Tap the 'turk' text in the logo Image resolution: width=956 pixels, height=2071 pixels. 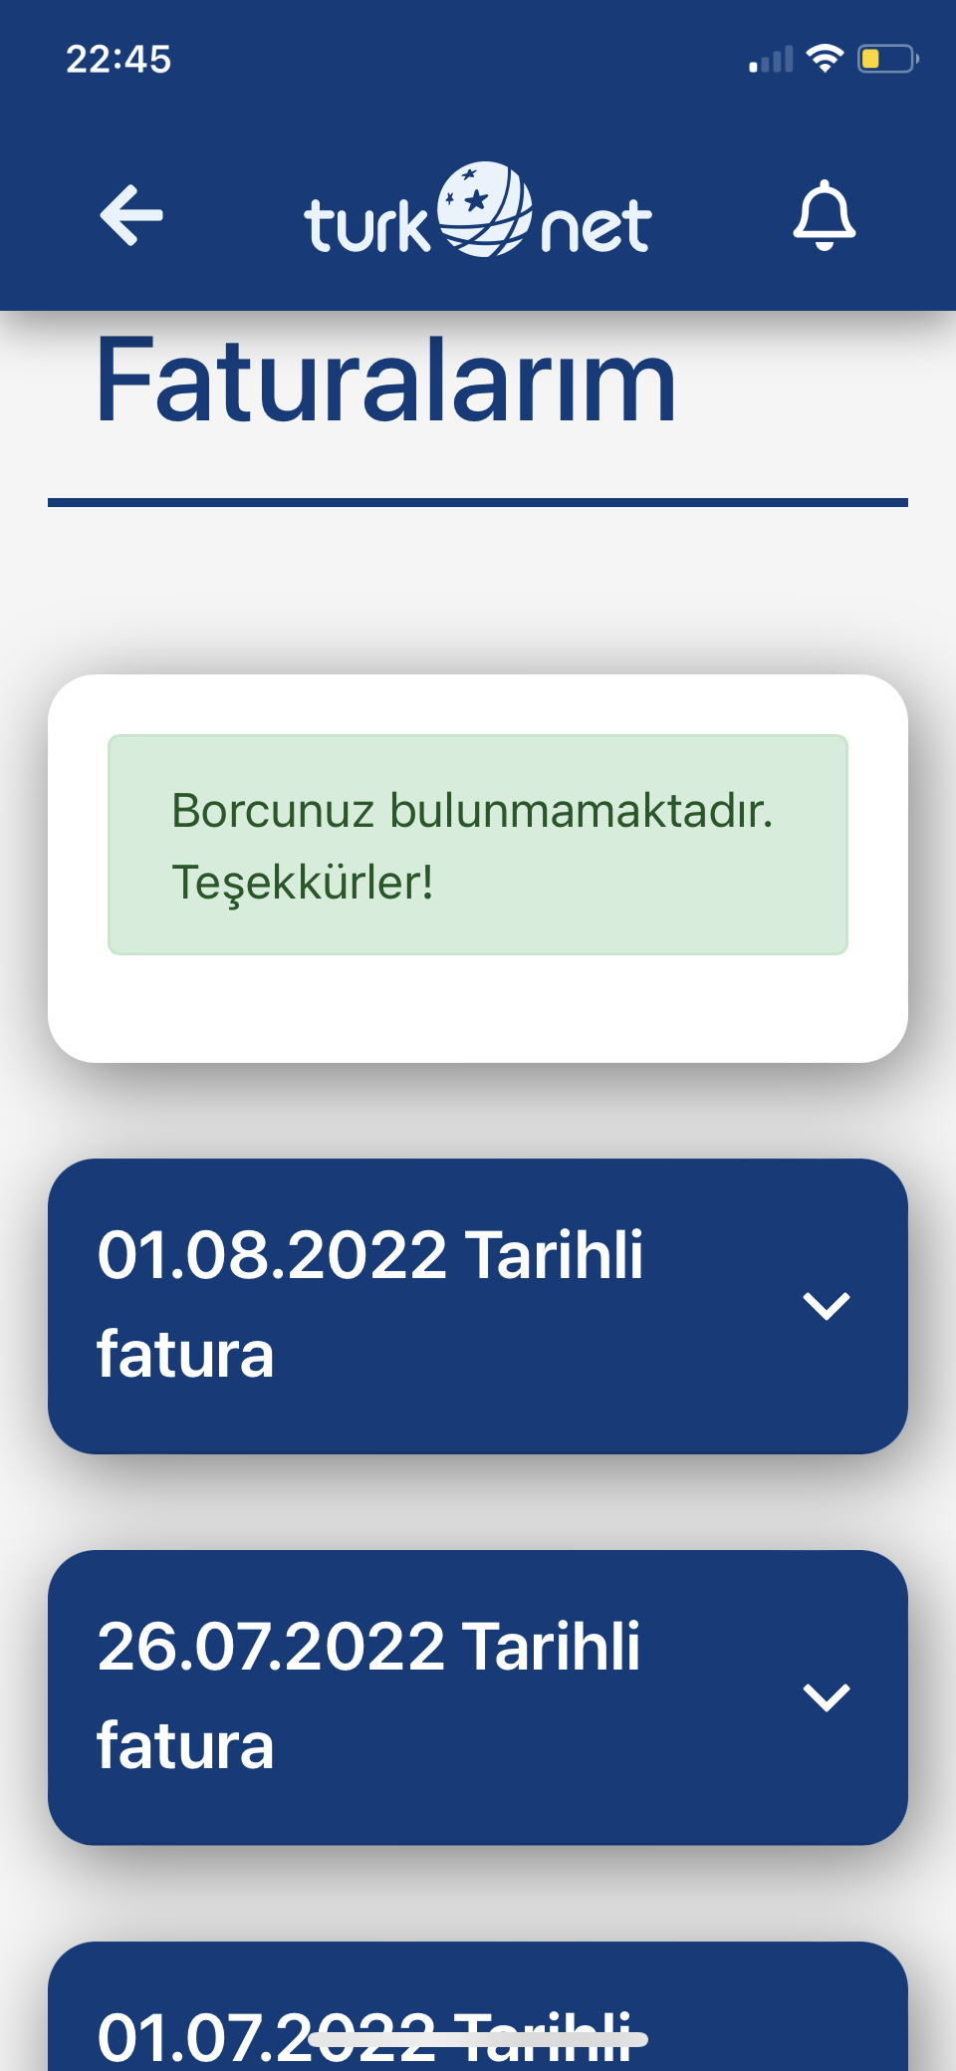(366, 225)
